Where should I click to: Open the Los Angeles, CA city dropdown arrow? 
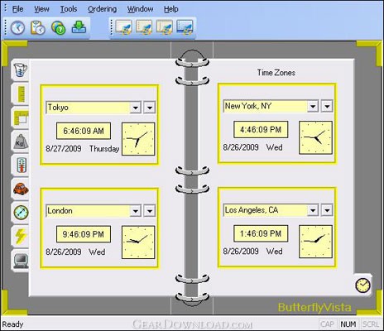[313, 210]
